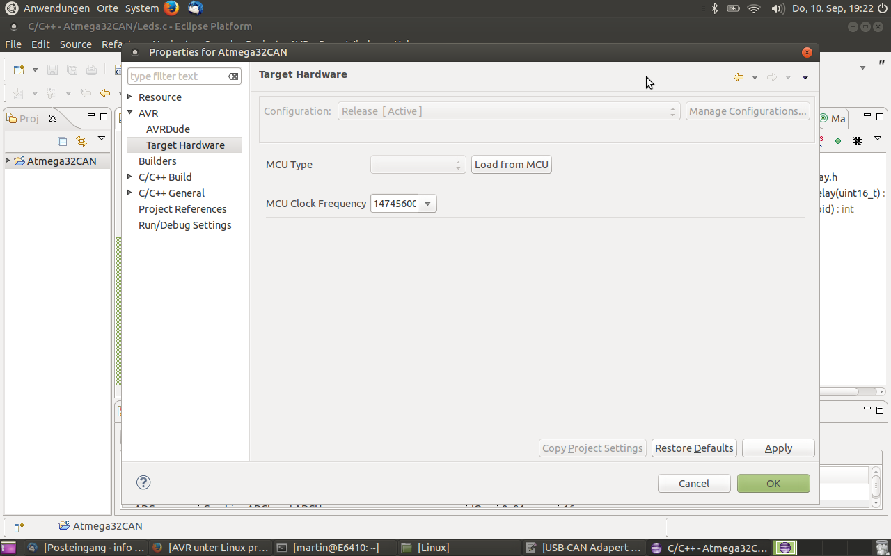Click the Print icon on the main toolbar
Screen dimensions: 891x556
coord(90,69)
